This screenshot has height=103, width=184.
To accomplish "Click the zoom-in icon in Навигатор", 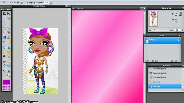I will (x=172, y=30).
